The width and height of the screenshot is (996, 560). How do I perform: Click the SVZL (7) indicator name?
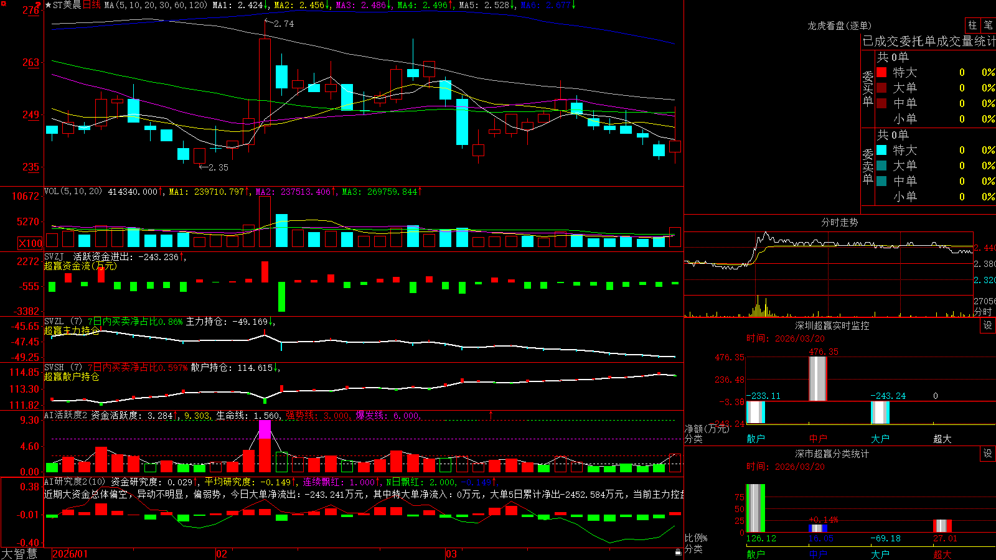(x=63, y=322)
